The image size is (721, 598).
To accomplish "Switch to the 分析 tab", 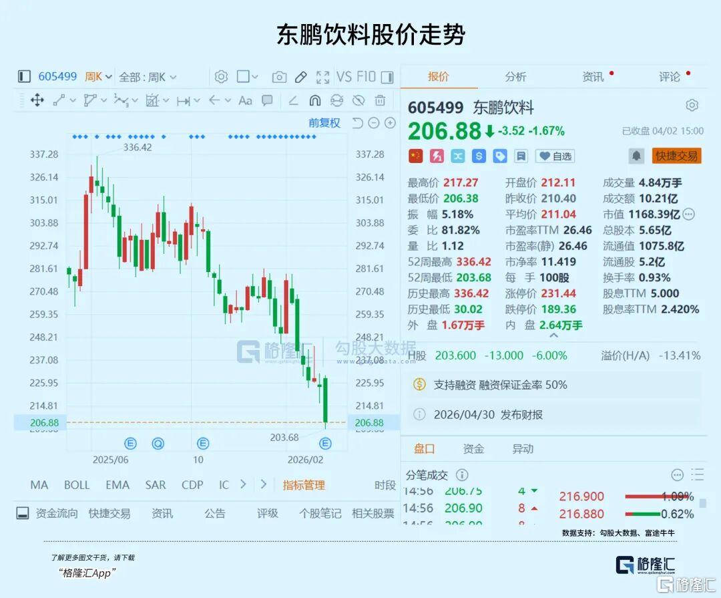I will pyautogui.click(x=515, y=76).
